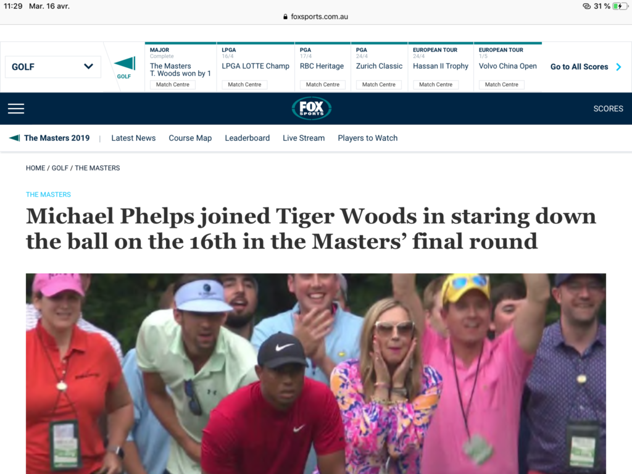
Task: Click SCORES in the navy header
Action: pyautogui.click(x=608, y=109)
